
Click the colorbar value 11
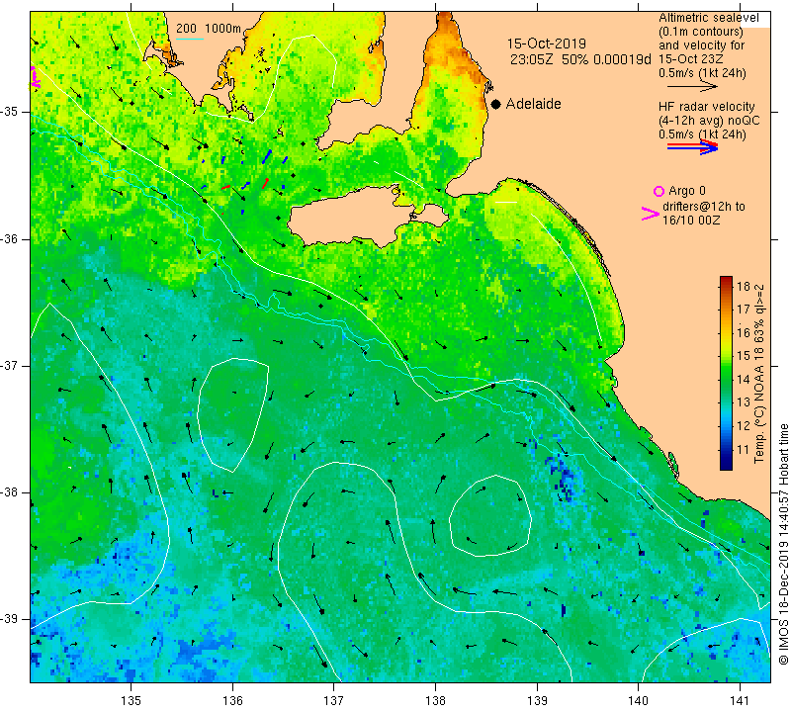click(744, 449)
